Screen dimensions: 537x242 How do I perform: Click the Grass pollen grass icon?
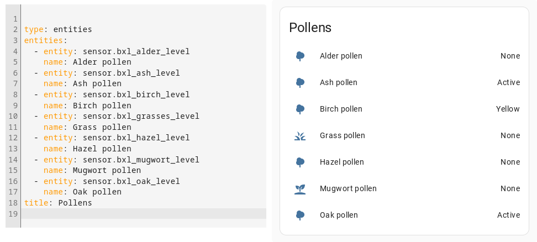point(300,136)
